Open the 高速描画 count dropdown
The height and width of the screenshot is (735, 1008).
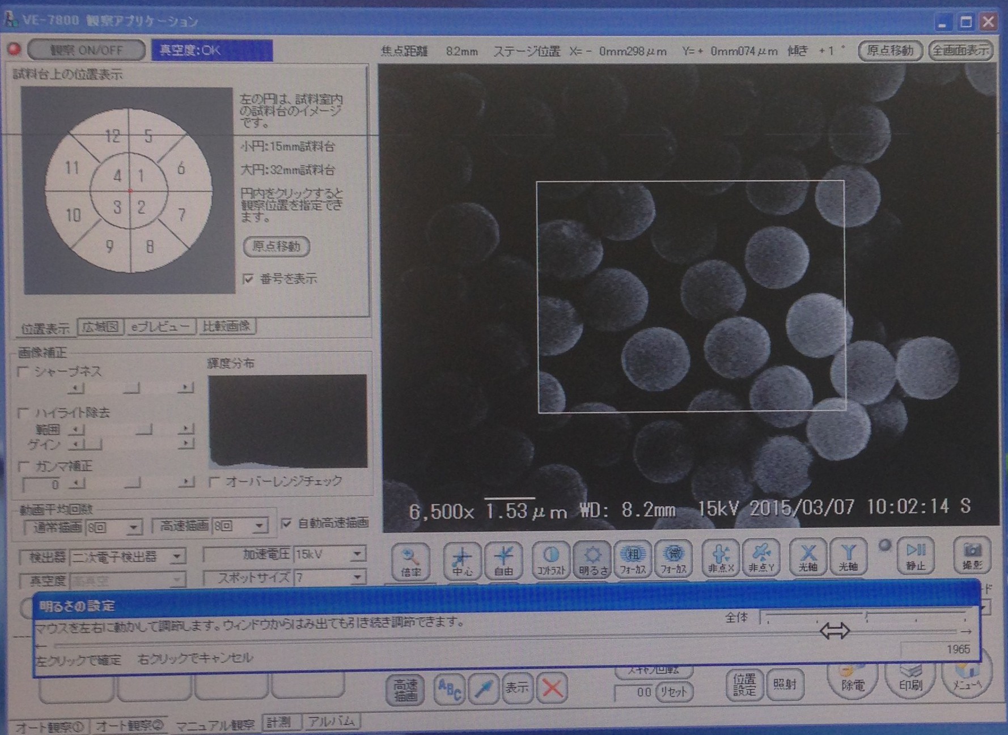coord(259,526)
